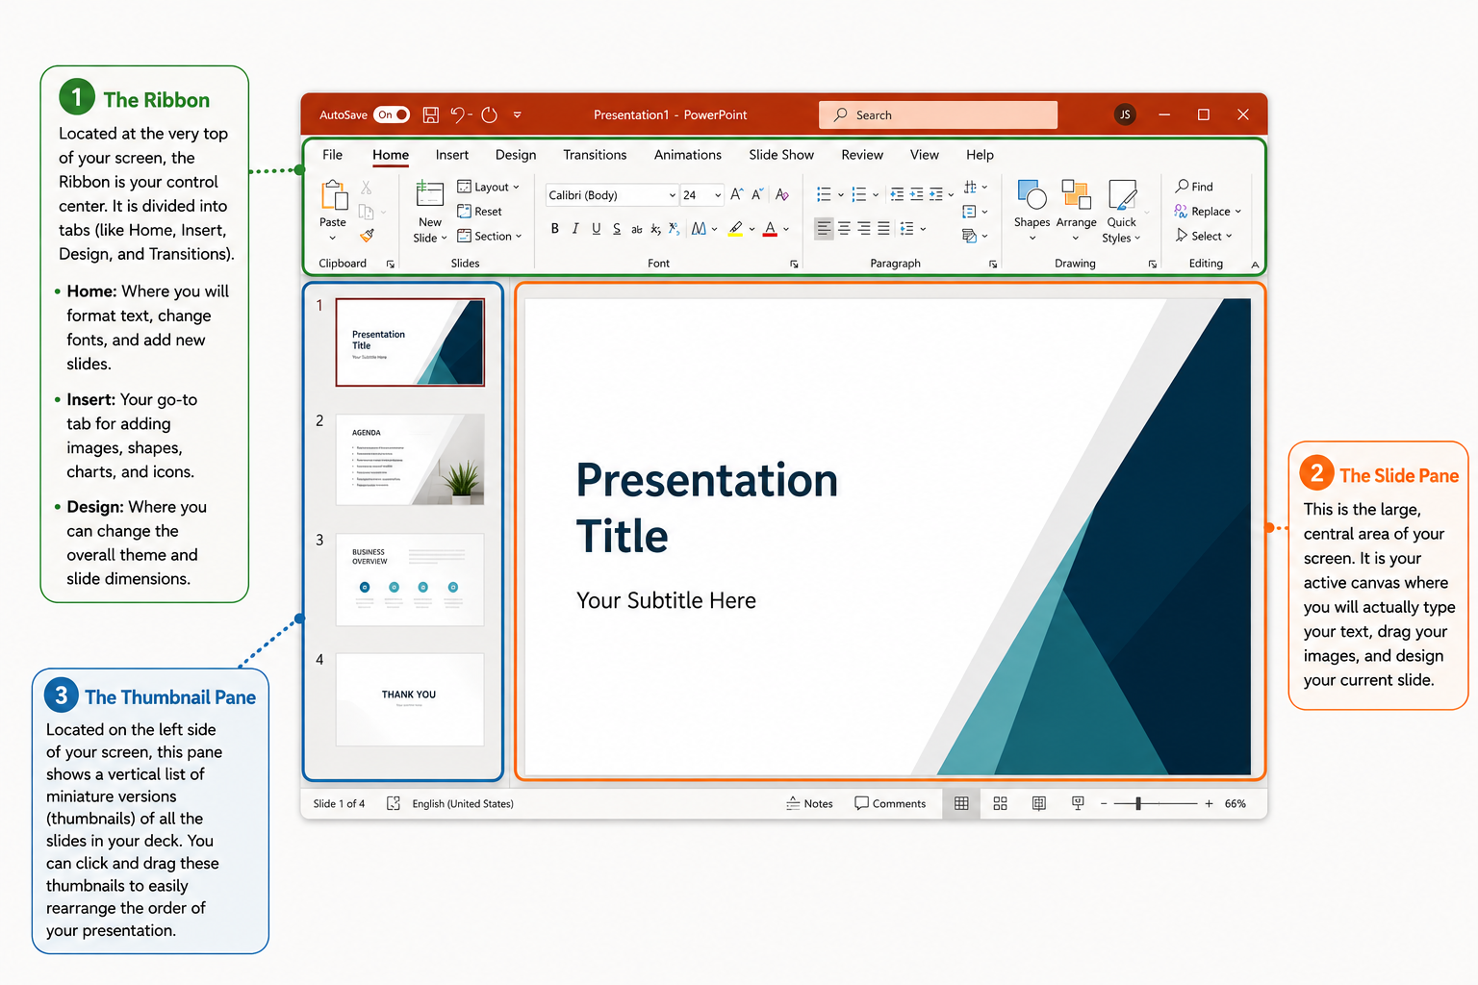This screenshot has height=985, width=1478.
Task: Click the numbered list icon
Action: pyautogui.click(x=859, y=194)
